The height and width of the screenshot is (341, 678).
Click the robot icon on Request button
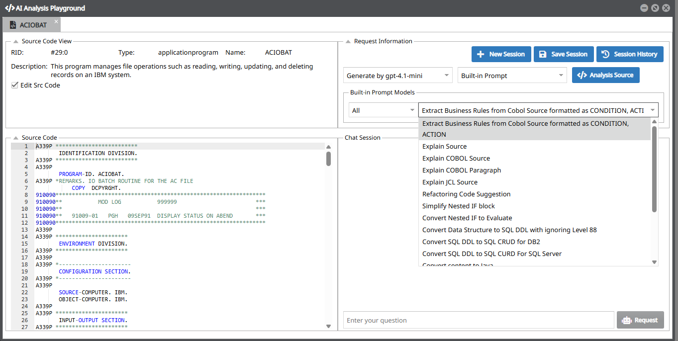627,320
